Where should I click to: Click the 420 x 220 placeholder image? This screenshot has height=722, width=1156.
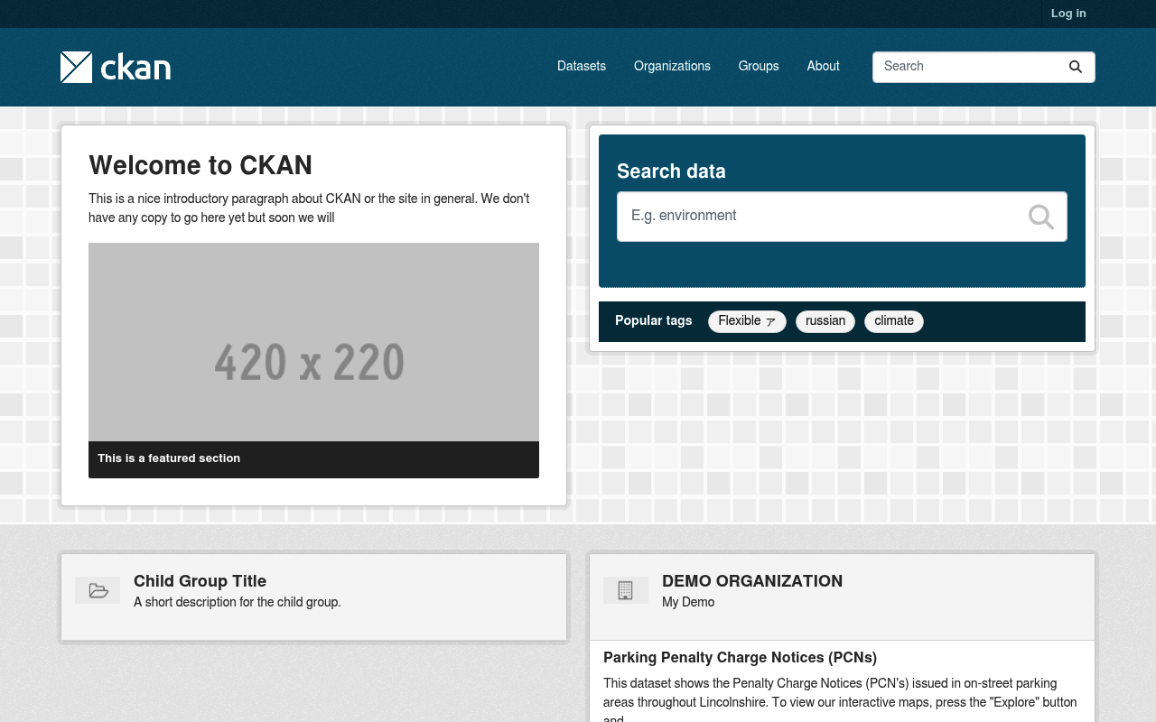click(313, 342)
